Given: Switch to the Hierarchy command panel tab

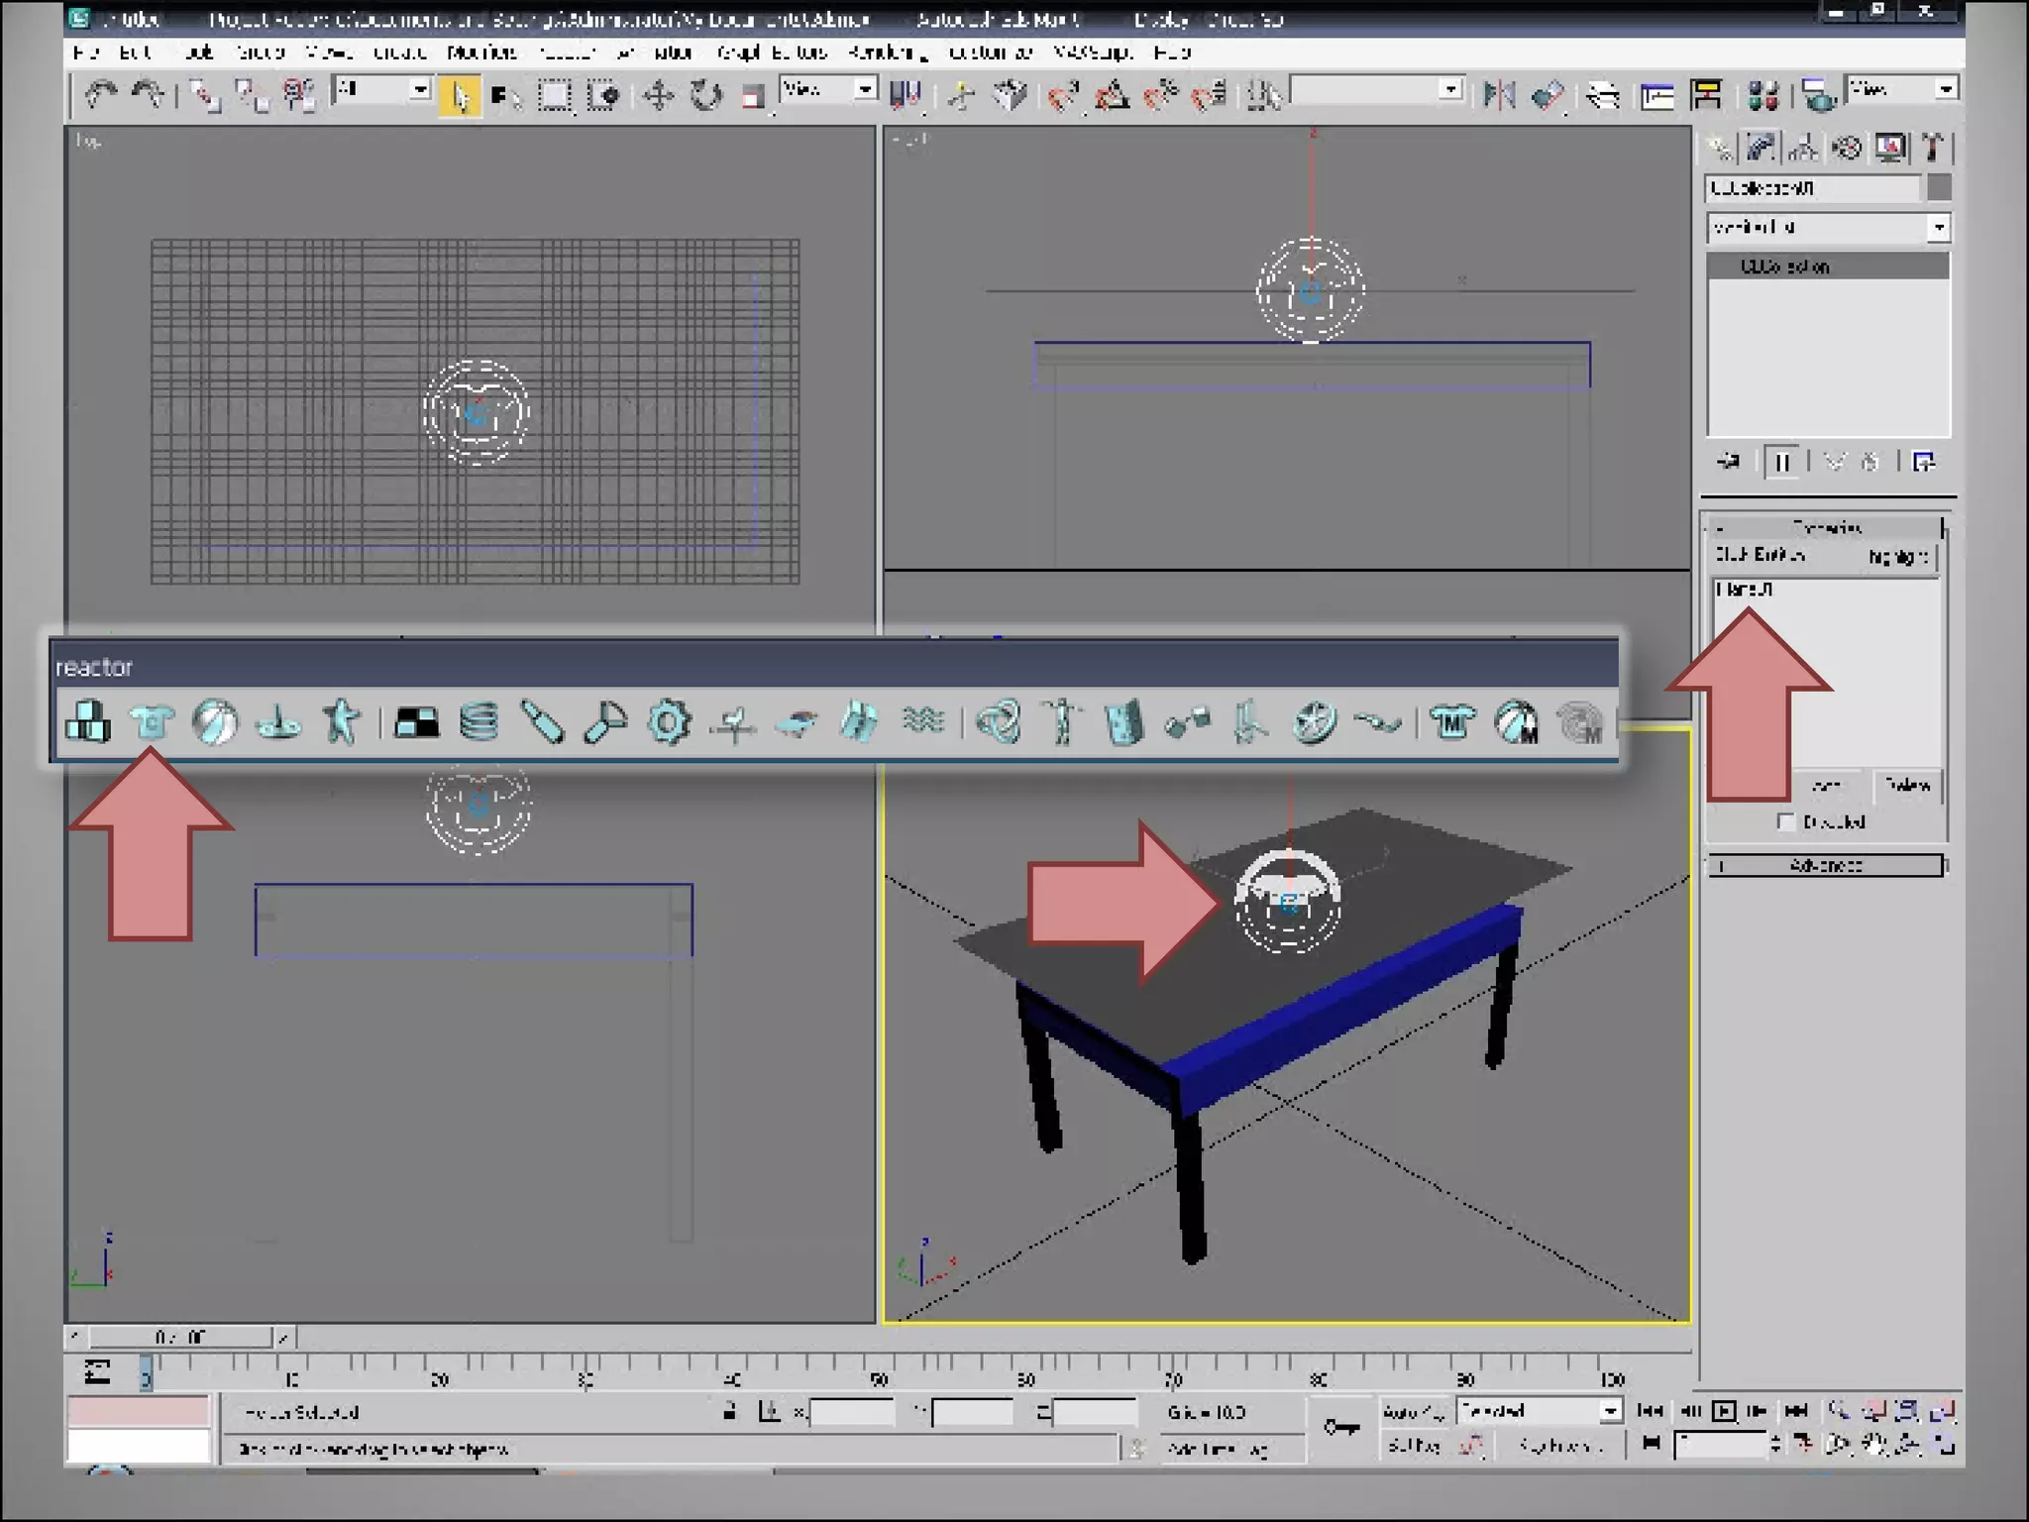Looking at the screenshot, I should [x=1804, y=149].
